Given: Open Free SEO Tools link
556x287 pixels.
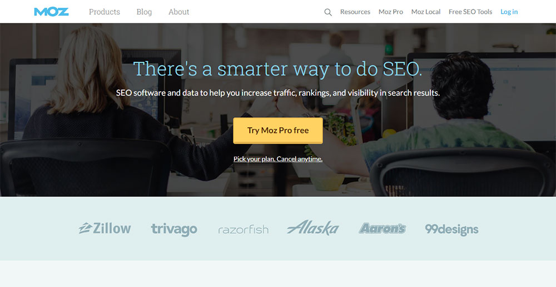Looking at the screenshot, I should tap(470, 12).
